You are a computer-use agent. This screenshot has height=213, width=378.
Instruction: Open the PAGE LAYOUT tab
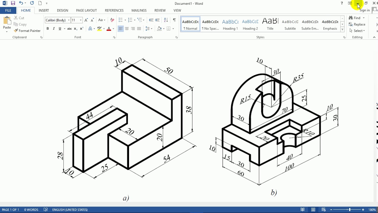(87, 10)
